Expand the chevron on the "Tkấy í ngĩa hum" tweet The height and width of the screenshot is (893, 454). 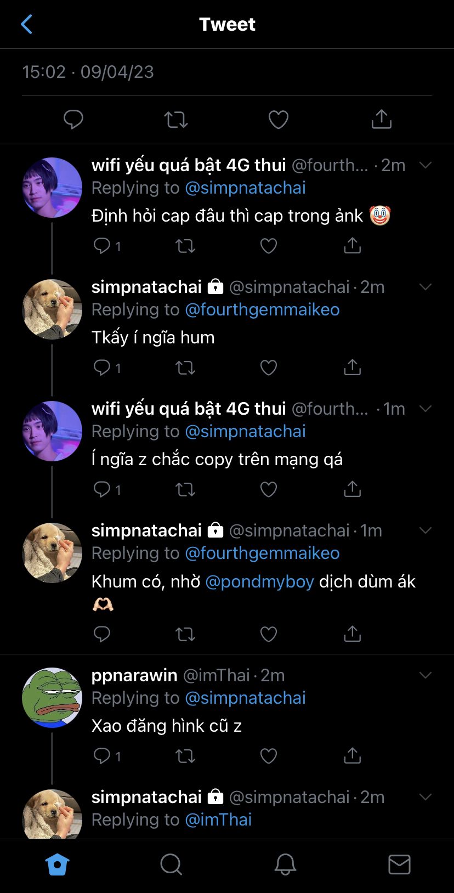(425, 287)
